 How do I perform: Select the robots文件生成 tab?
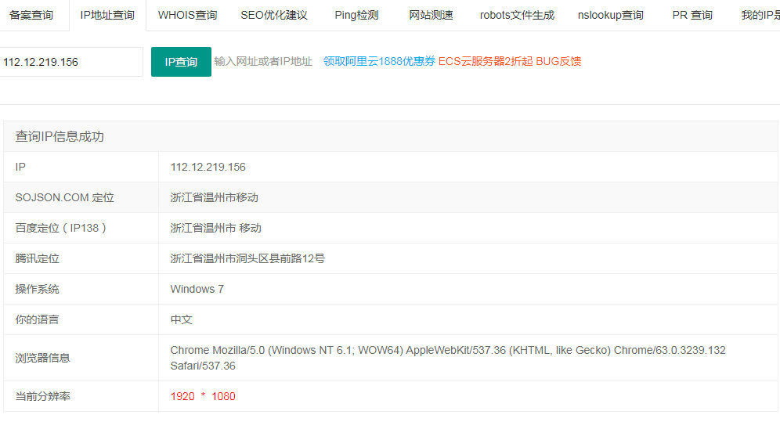pyautogui.click(x=517, y=16)
